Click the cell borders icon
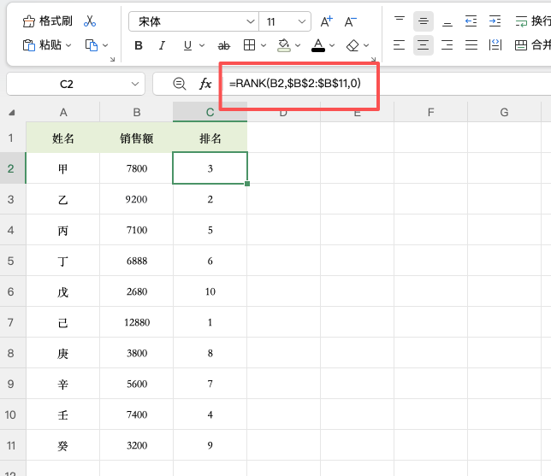Image resolution: width=551 pixels, height=476 pixels. pos(249,45)
